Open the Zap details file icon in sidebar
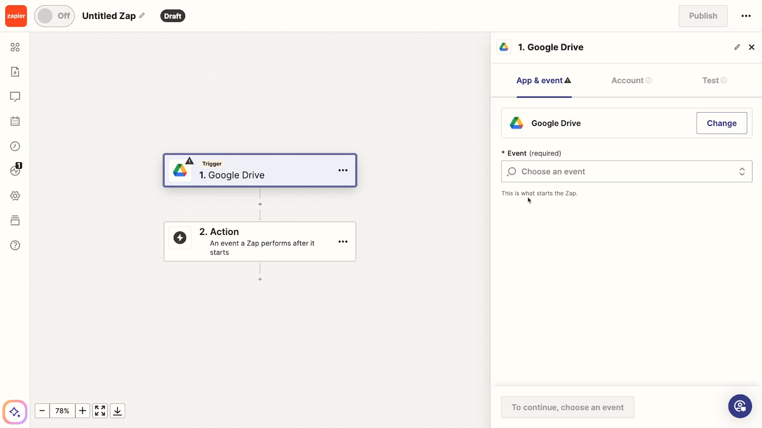Viewport: 762px width, 428px height. click(15, 72)
